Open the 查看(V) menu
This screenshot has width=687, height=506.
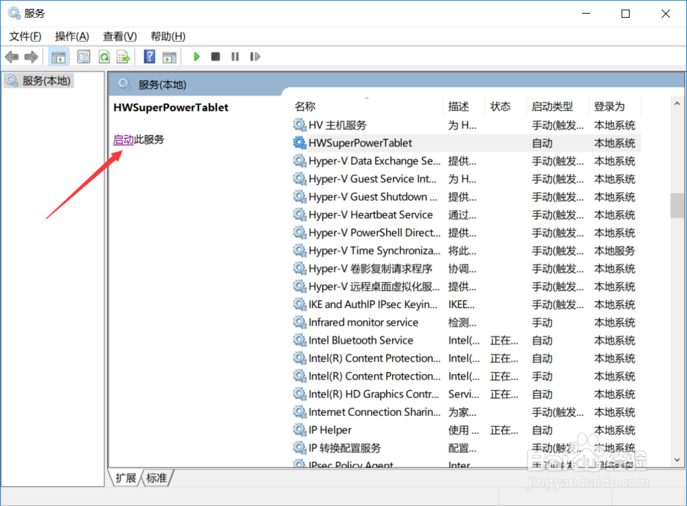120,36
